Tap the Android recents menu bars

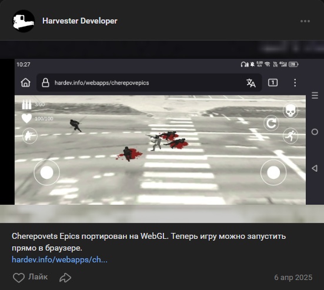(315, 95)
